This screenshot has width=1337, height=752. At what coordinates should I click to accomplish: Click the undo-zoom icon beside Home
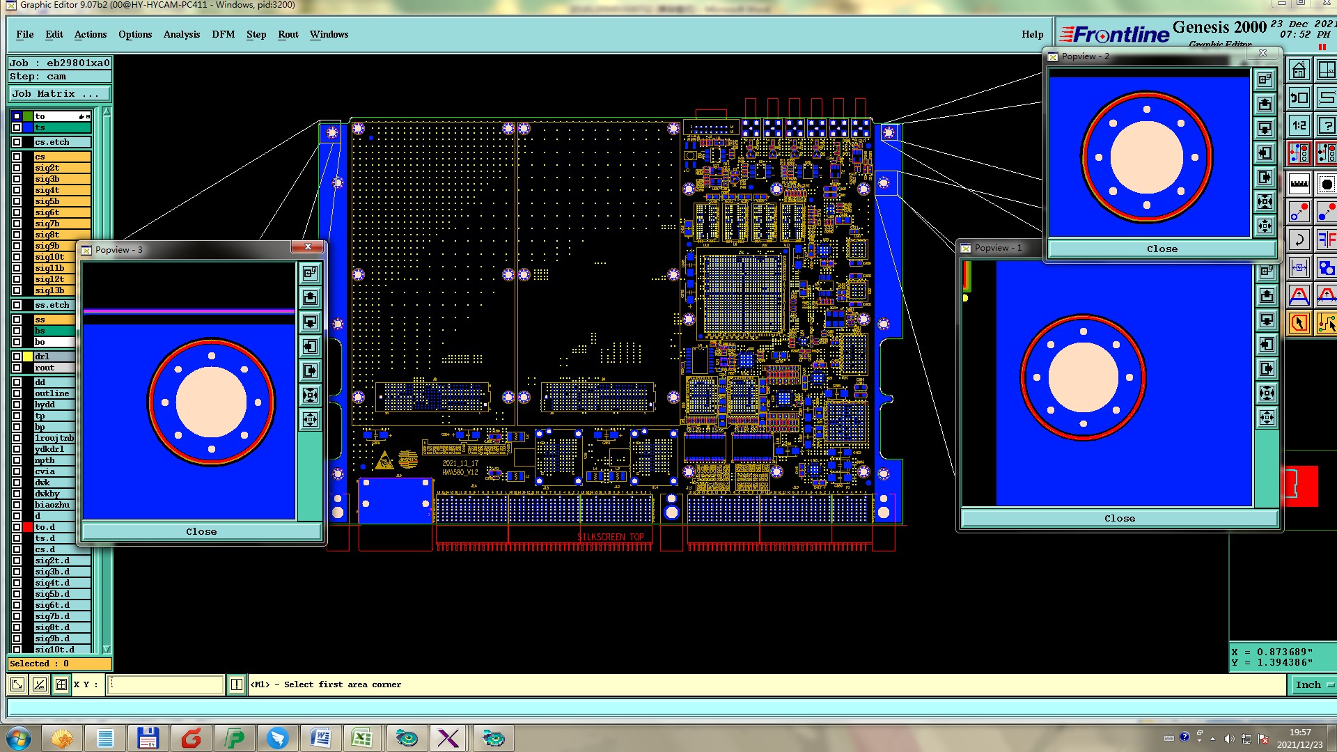[1299, 98]
